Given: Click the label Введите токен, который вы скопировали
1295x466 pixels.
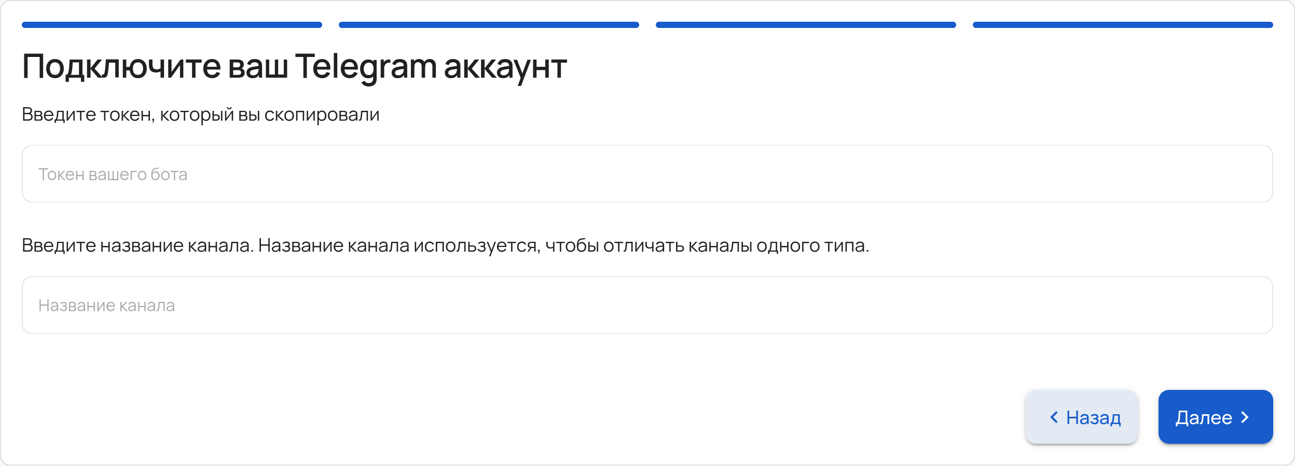Looking at the screenshot, I should [x=200, y=114].
